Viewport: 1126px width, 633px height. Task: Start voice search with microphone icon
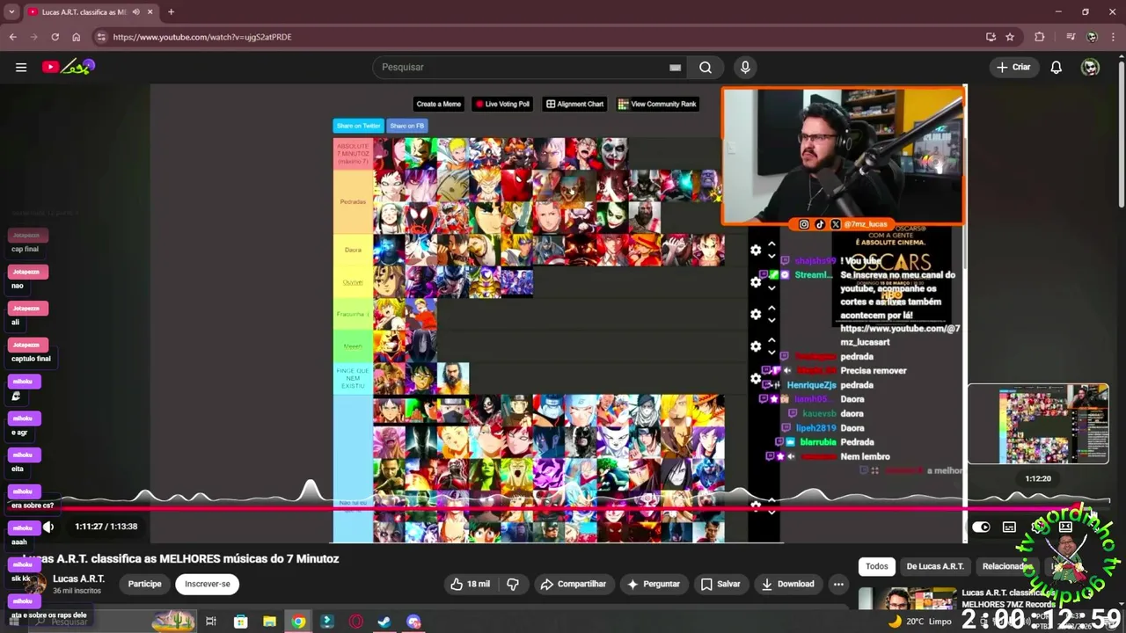[745, 67]
